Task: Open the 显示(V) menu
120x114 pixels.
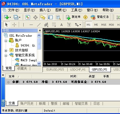Action: (x=29, y=10)
